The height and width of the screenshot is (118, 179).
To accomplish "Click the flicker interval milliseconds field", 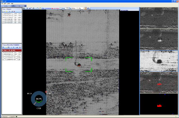I will (x=67, y=8).
